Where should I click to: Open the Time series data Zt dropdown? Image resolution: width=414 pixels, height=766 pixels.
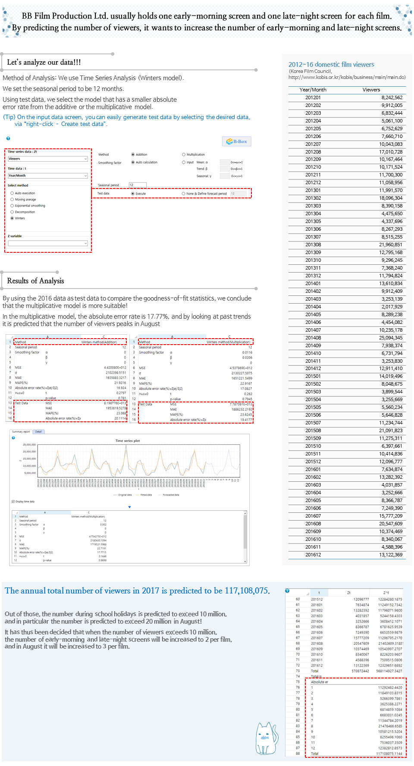point(48,159)
